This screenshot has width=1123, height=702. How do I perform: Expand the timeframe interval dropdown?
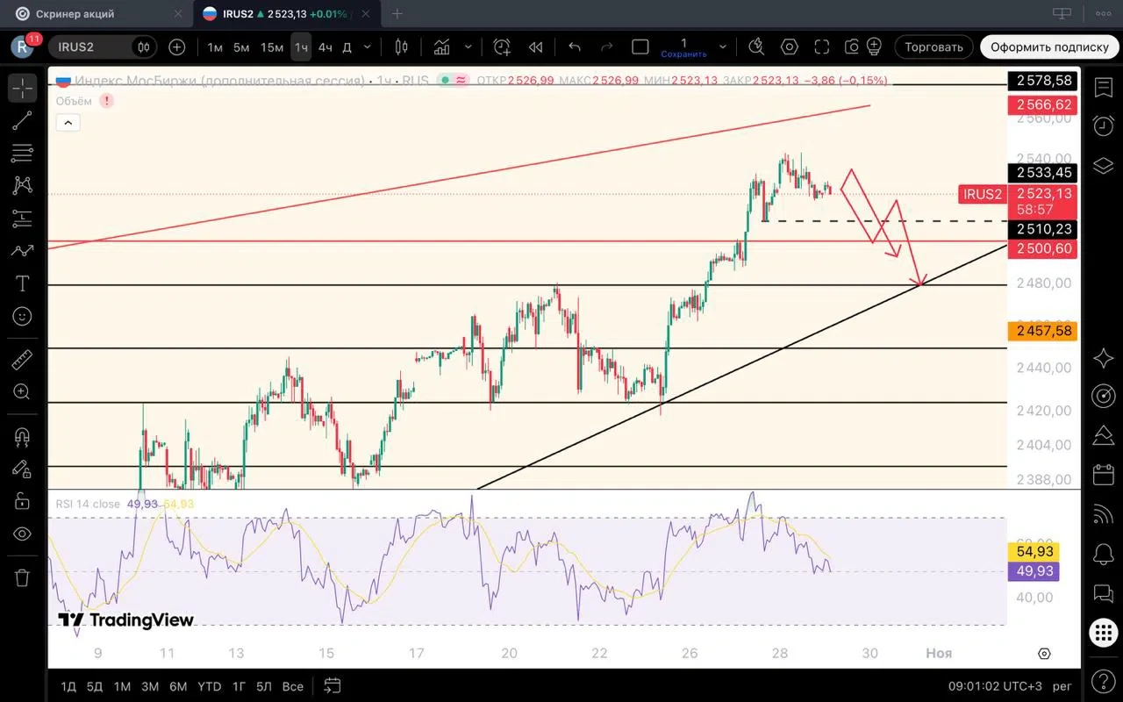(x=367, y=47)
